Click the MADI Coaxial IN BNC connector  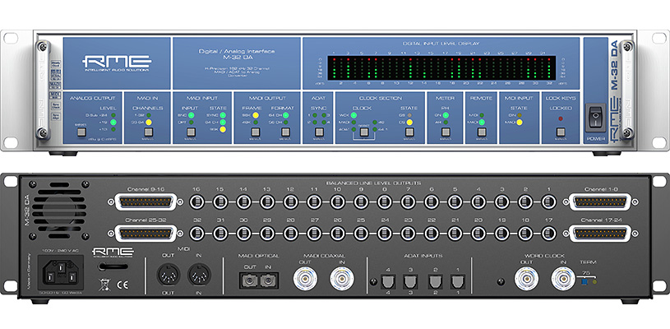[342, 279]
